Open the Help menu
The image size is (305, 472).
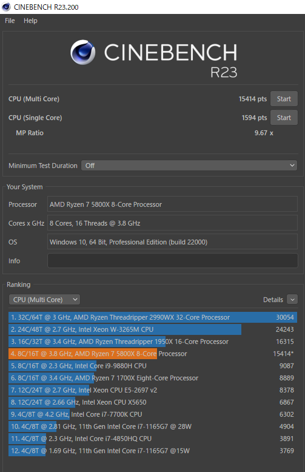pyautogui.click(x=30, y=21)
